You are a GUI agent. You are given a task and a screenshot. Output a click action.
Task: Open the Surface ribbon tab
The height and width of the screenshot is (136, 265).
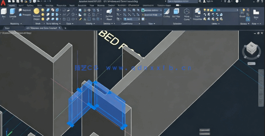(30, 6)
